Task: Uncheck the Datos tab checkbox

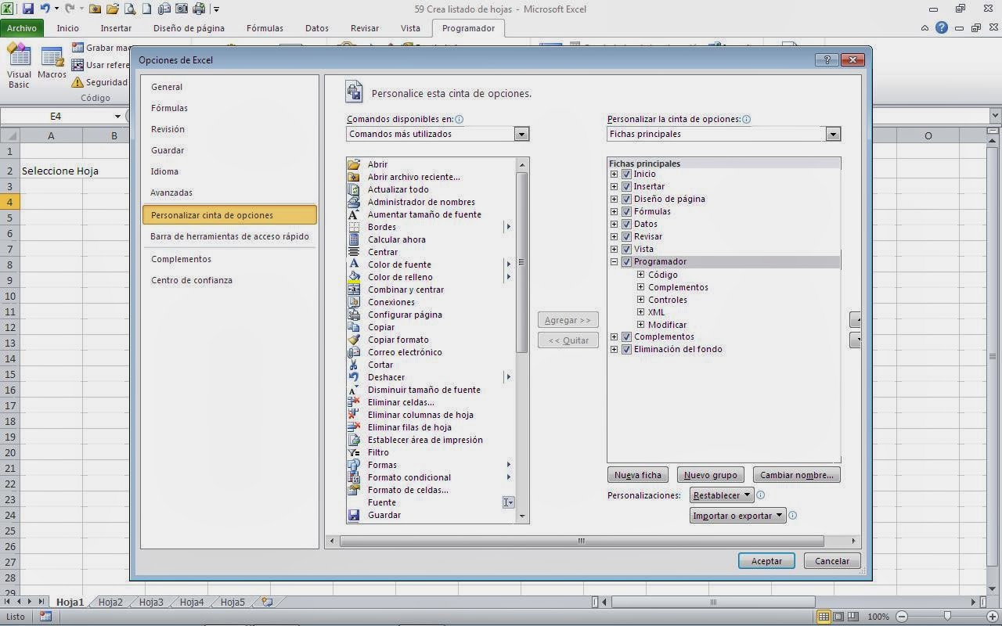Action: (626, 224)
